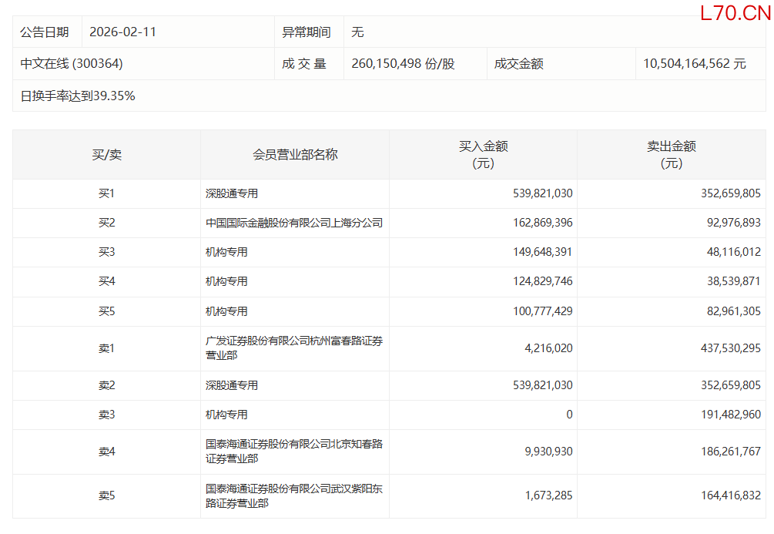
Task: Open 国泰海通证券武汉紫阳东路证券营业部 entry
Action: pos(294,495)
